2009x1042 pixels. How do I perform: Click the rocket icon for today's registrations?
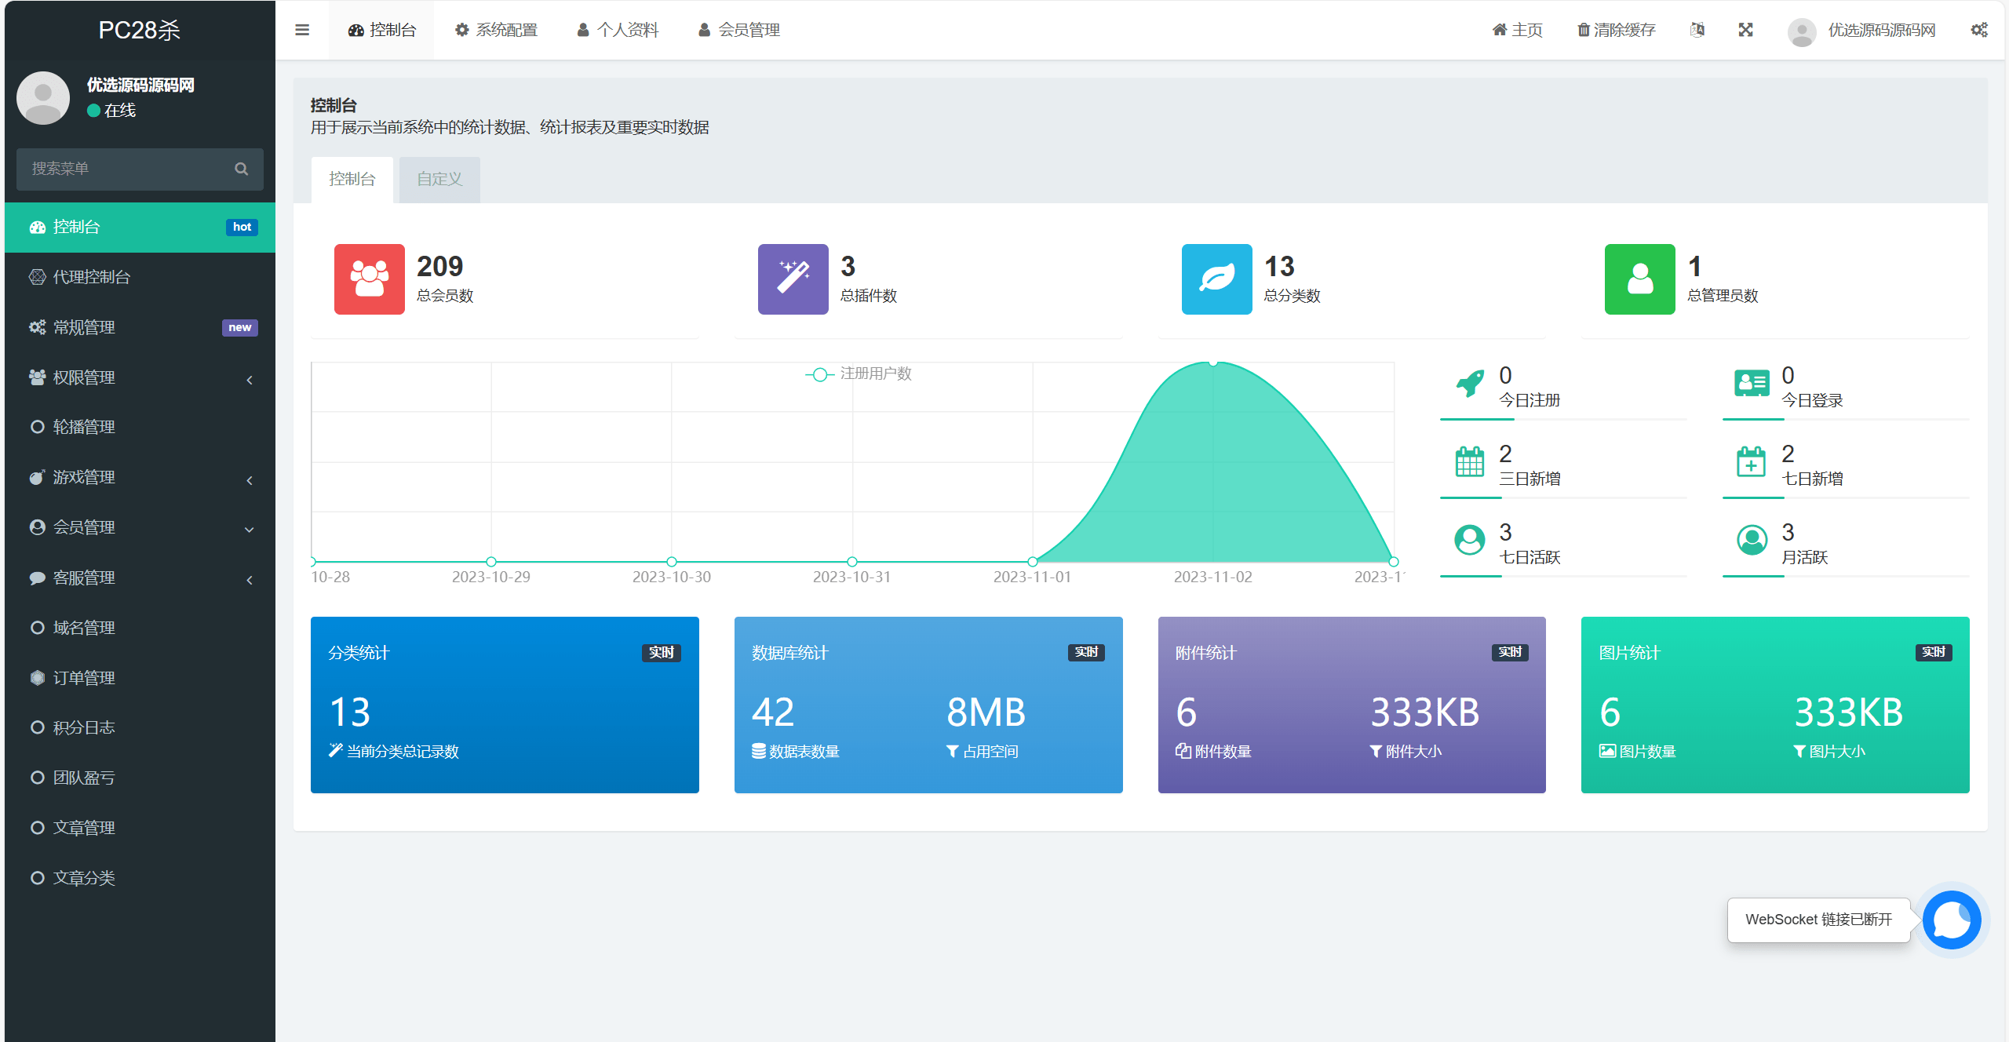1470,384
